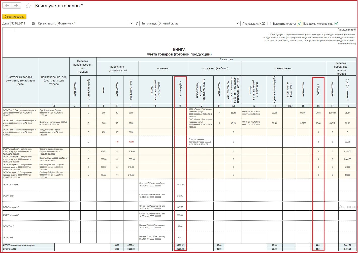The image size is (358, 253).
Task: Click the Тип склада field Оптовый склад
Action: [197, 23]
